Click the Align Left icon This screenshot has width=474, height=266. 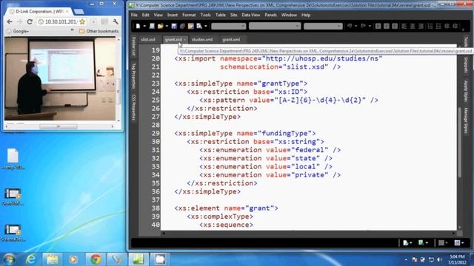click(404, 27)
